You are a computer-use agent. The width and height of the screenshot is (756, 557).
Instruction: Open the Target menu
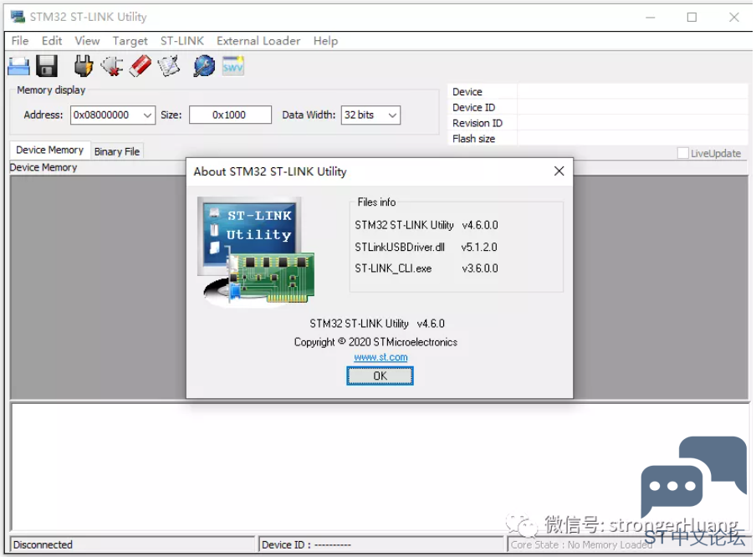tap(130, 41)
